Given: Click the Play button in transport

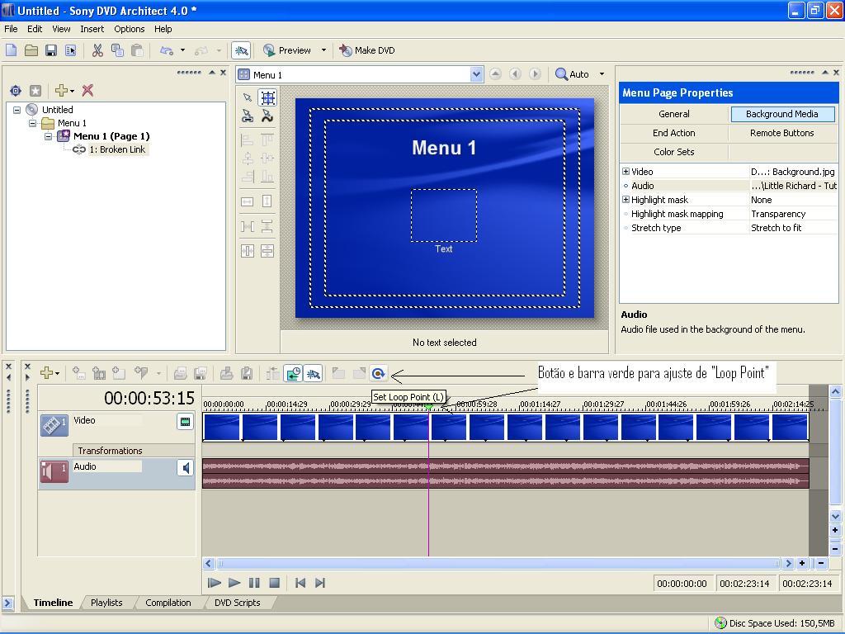Looking at the screenshot, I should coord(234,583).
